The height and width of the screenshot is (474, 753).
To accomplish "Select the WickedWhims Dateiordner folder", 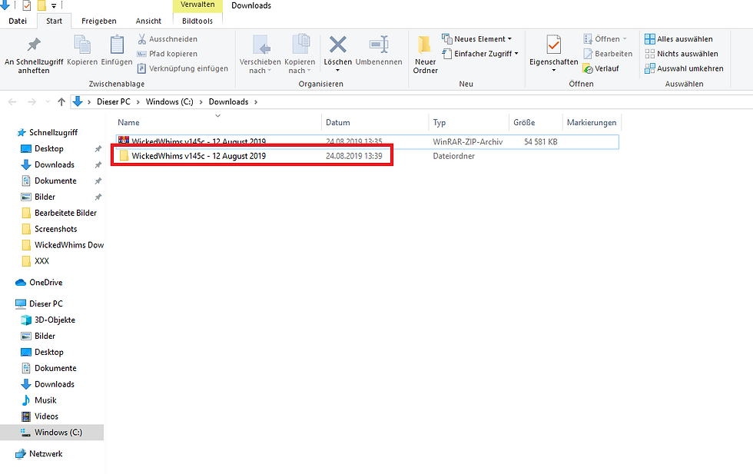I will pyautogui.click(x=367, y=156).
